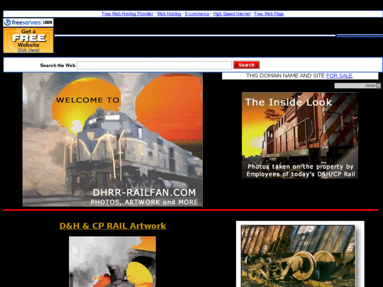Follow the Click Here! link

click(28, 50)
